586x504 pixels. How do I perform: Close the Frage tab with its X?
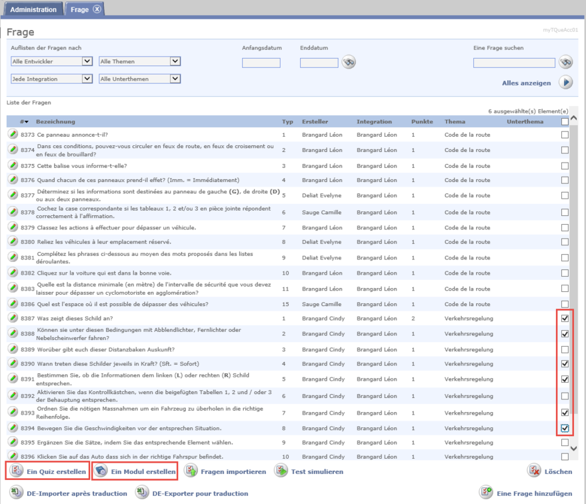coord(97,9)
